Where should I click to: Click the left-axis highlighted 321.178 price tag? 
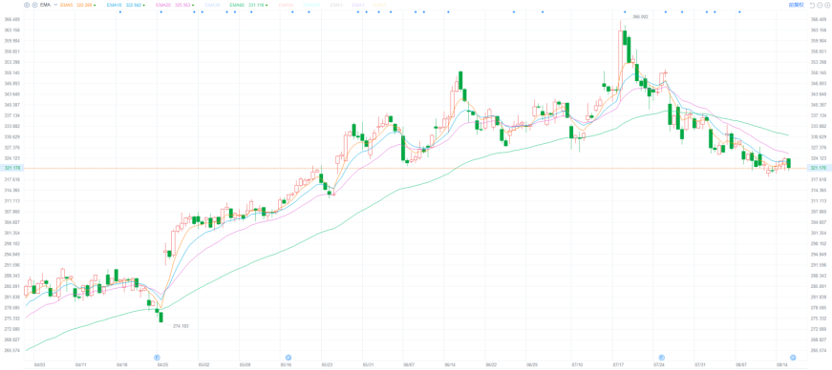tap(11, 168)
